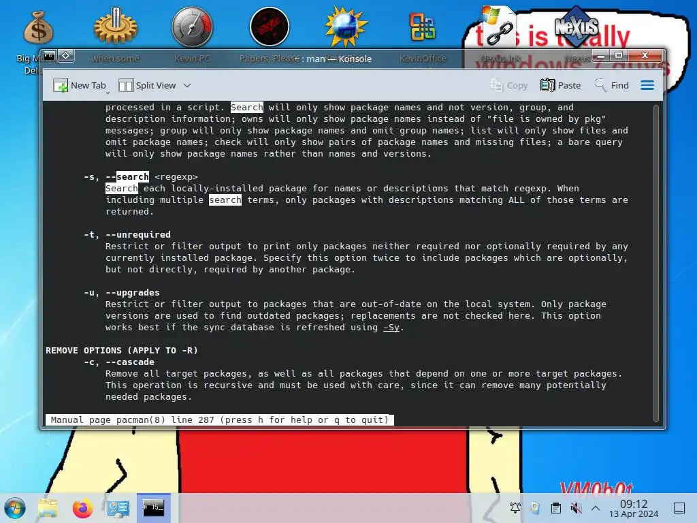Open the Konsole hamburger menu

click(x=647, y=85)
